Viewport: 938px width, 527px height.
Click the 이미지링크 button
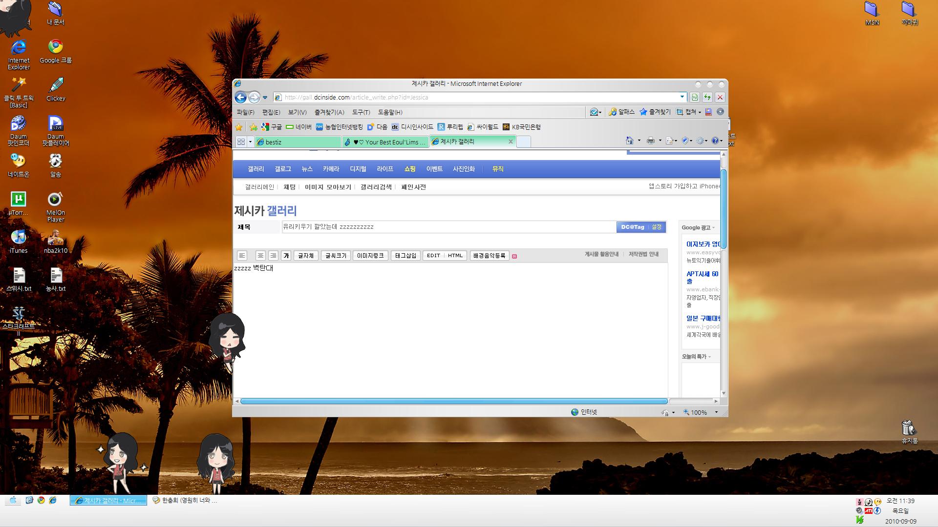click(370, 256)
